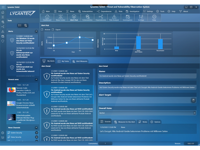This screenshot has height=150, width=200.
Task: Click the Description field in Alert Detail
Action: [x=147, y=87]
